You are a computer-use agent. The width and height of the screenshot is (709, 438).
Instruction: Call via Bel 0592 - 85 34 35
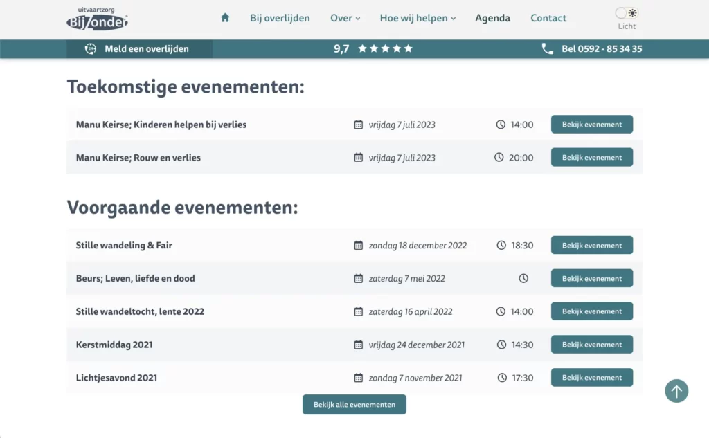pos(602,49)
